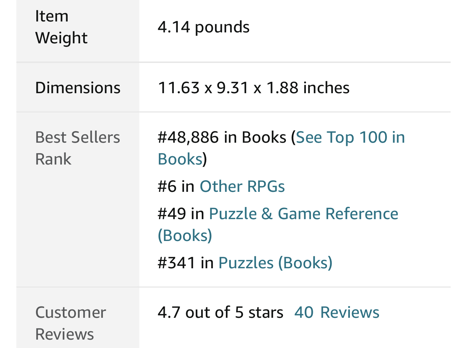Click wrapped (Books) text under Puzzle & Game

click(185, 236)
